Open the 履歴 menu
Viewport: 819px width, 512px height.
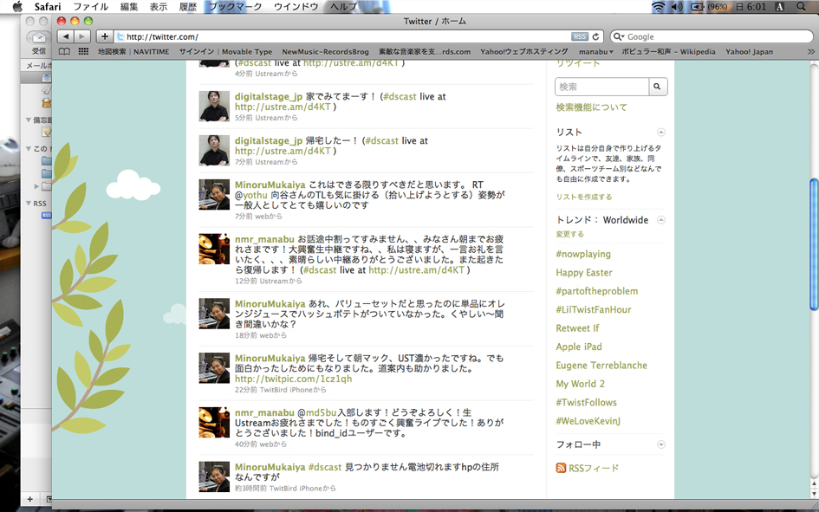tap(188, 7)
